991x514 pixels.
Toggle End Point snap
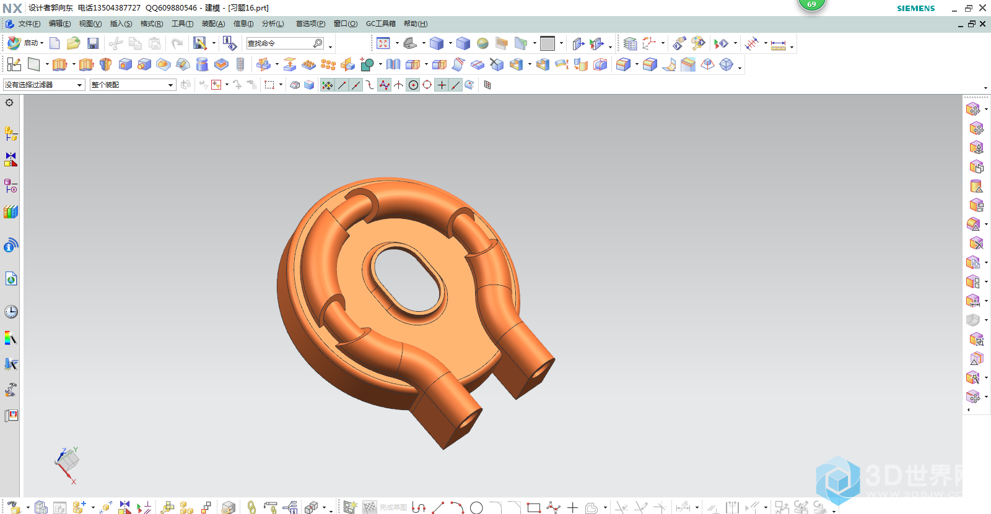tap(342, 85)
